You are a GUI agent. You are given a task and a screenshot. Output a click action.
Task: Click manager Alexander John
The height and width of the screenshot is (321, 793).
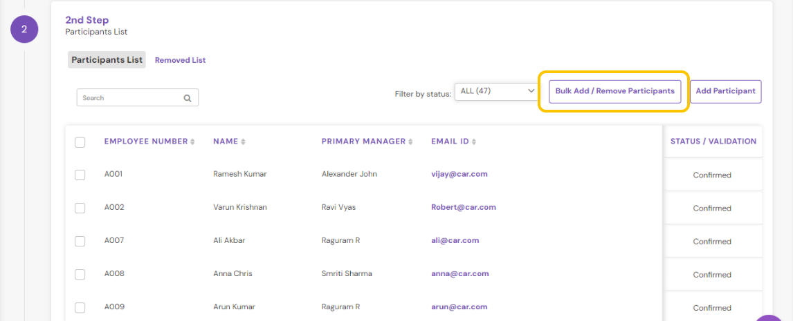pos(349,174)
